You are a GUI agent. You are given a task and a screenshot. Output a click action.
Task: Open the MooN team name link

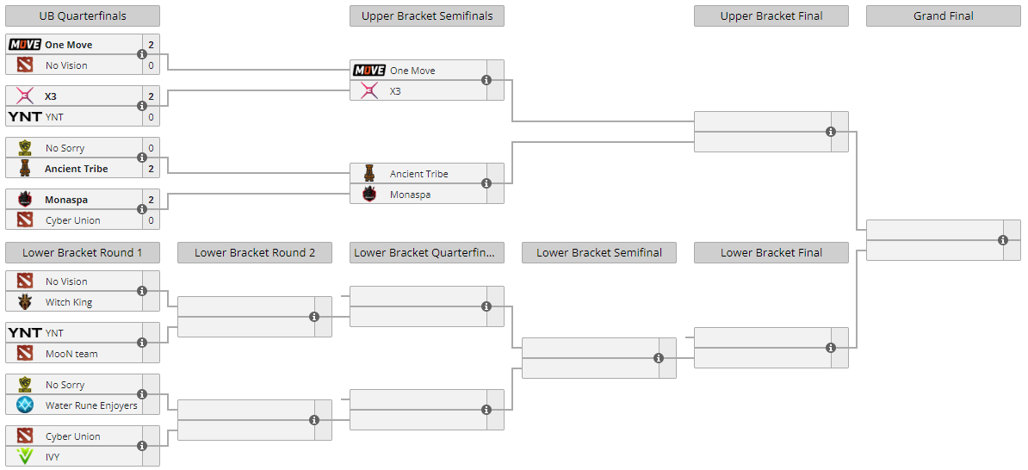click(x=71, y=354)
